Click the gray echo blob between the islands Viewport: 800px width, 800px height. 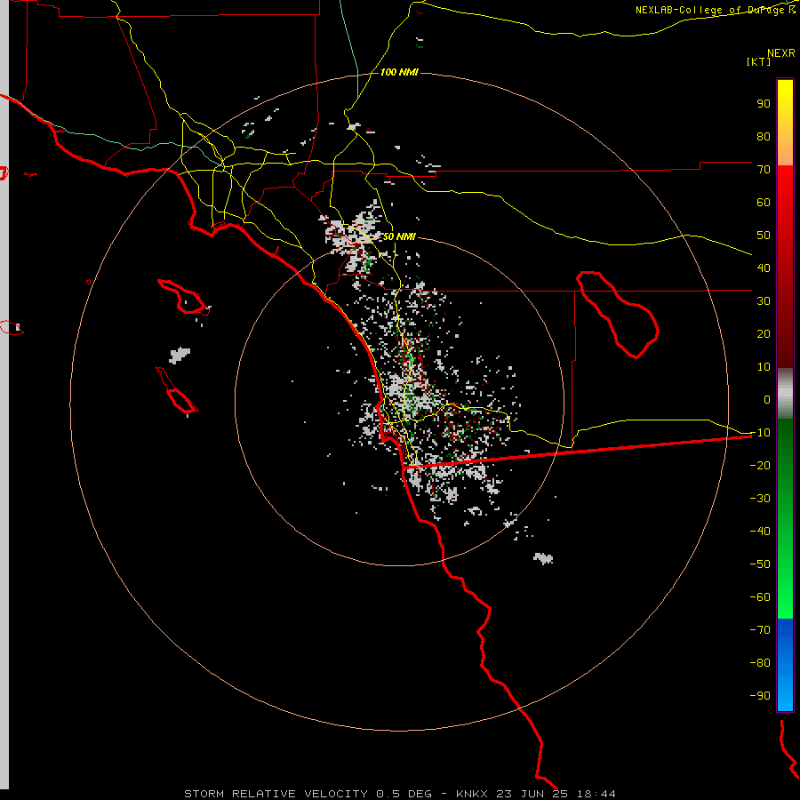tap(180, 355)
